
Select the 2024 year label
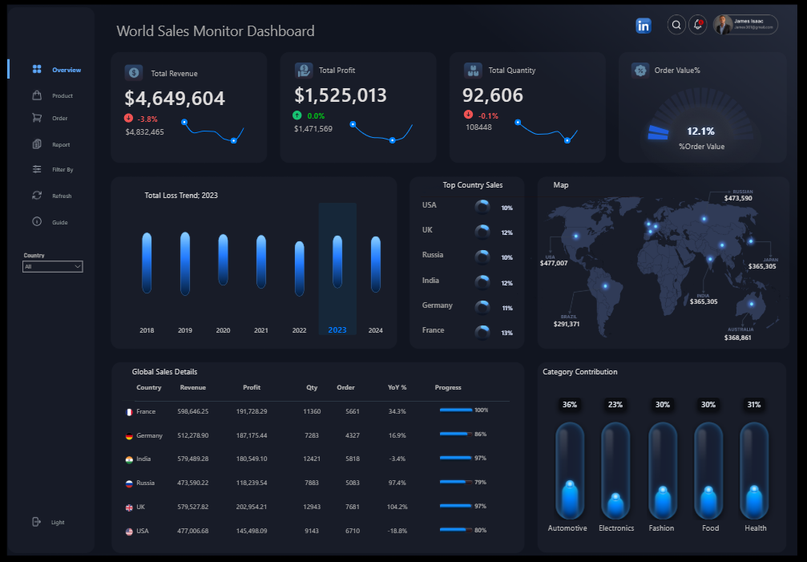pyautogui.click(x=376, y=330)
